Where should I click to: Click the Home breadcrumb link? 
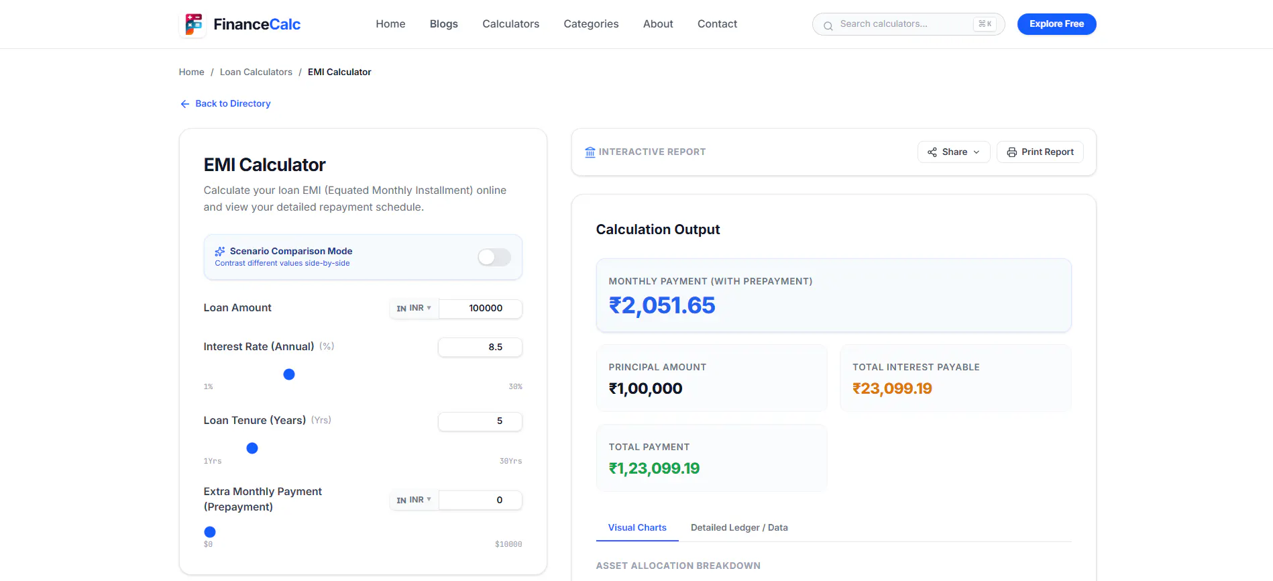(x=191, y=72)
